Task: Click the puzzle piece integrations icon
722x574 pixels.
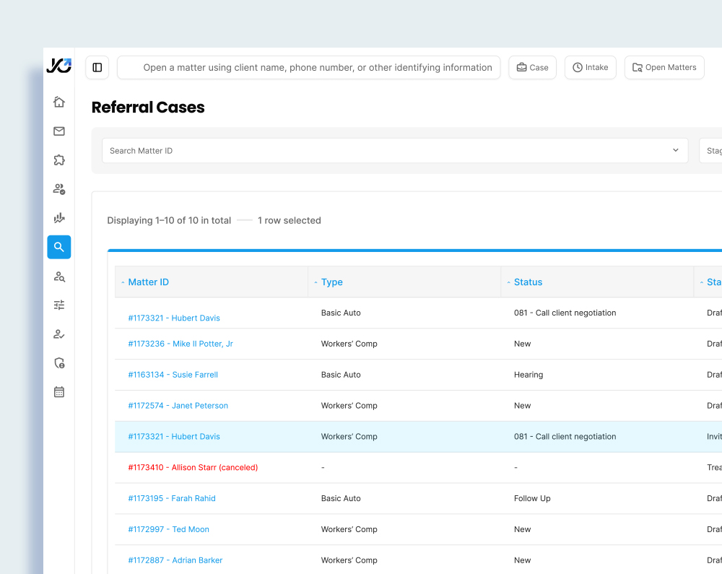Action: [59, 160]
